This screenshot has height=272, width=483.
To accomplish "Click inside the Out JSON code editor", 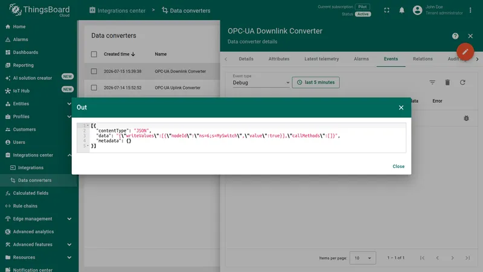I will [x=241, y=138].
